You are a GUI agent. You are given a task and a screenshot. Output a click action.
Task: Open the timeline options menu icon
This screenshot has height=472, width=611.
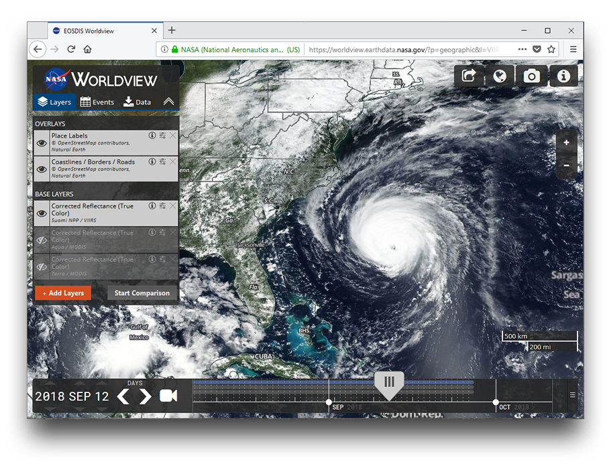click(x=572, y=394)
